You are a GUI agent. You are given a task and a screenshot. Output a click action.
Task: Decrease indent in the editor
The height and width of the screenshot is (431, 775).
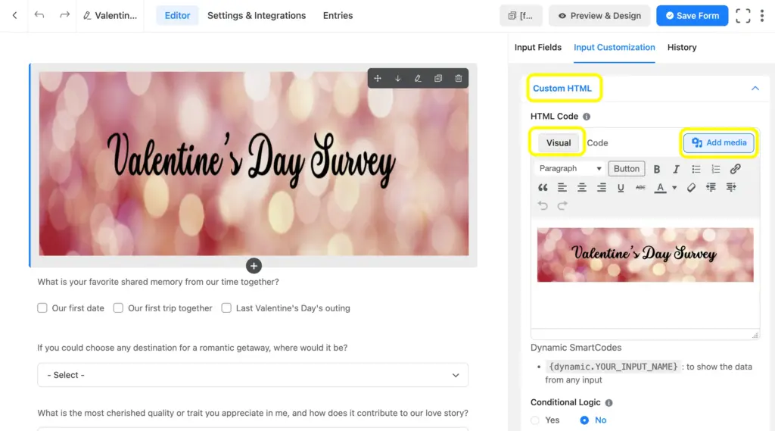point(711,188)
